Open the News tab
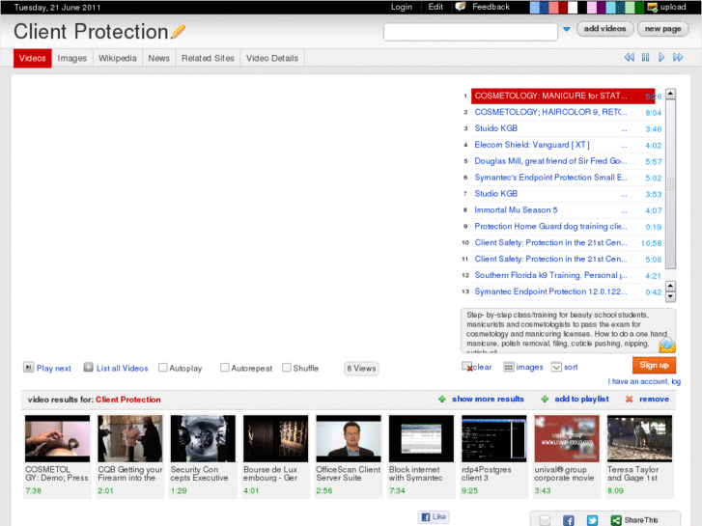702x526 pixels. click(159, 58)
